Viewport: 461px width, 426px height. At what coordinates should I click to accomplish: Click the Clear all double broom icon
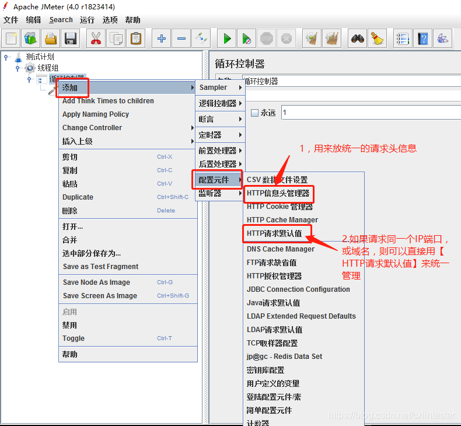point(331,39)
